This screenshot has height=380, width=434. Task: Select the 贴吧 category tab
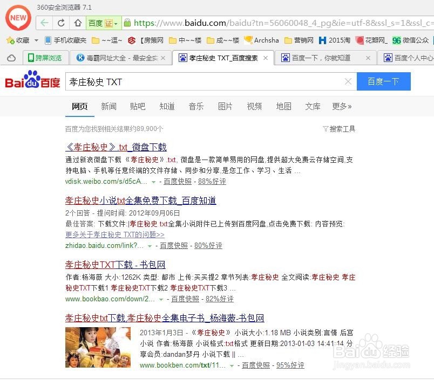coord(138,106)
